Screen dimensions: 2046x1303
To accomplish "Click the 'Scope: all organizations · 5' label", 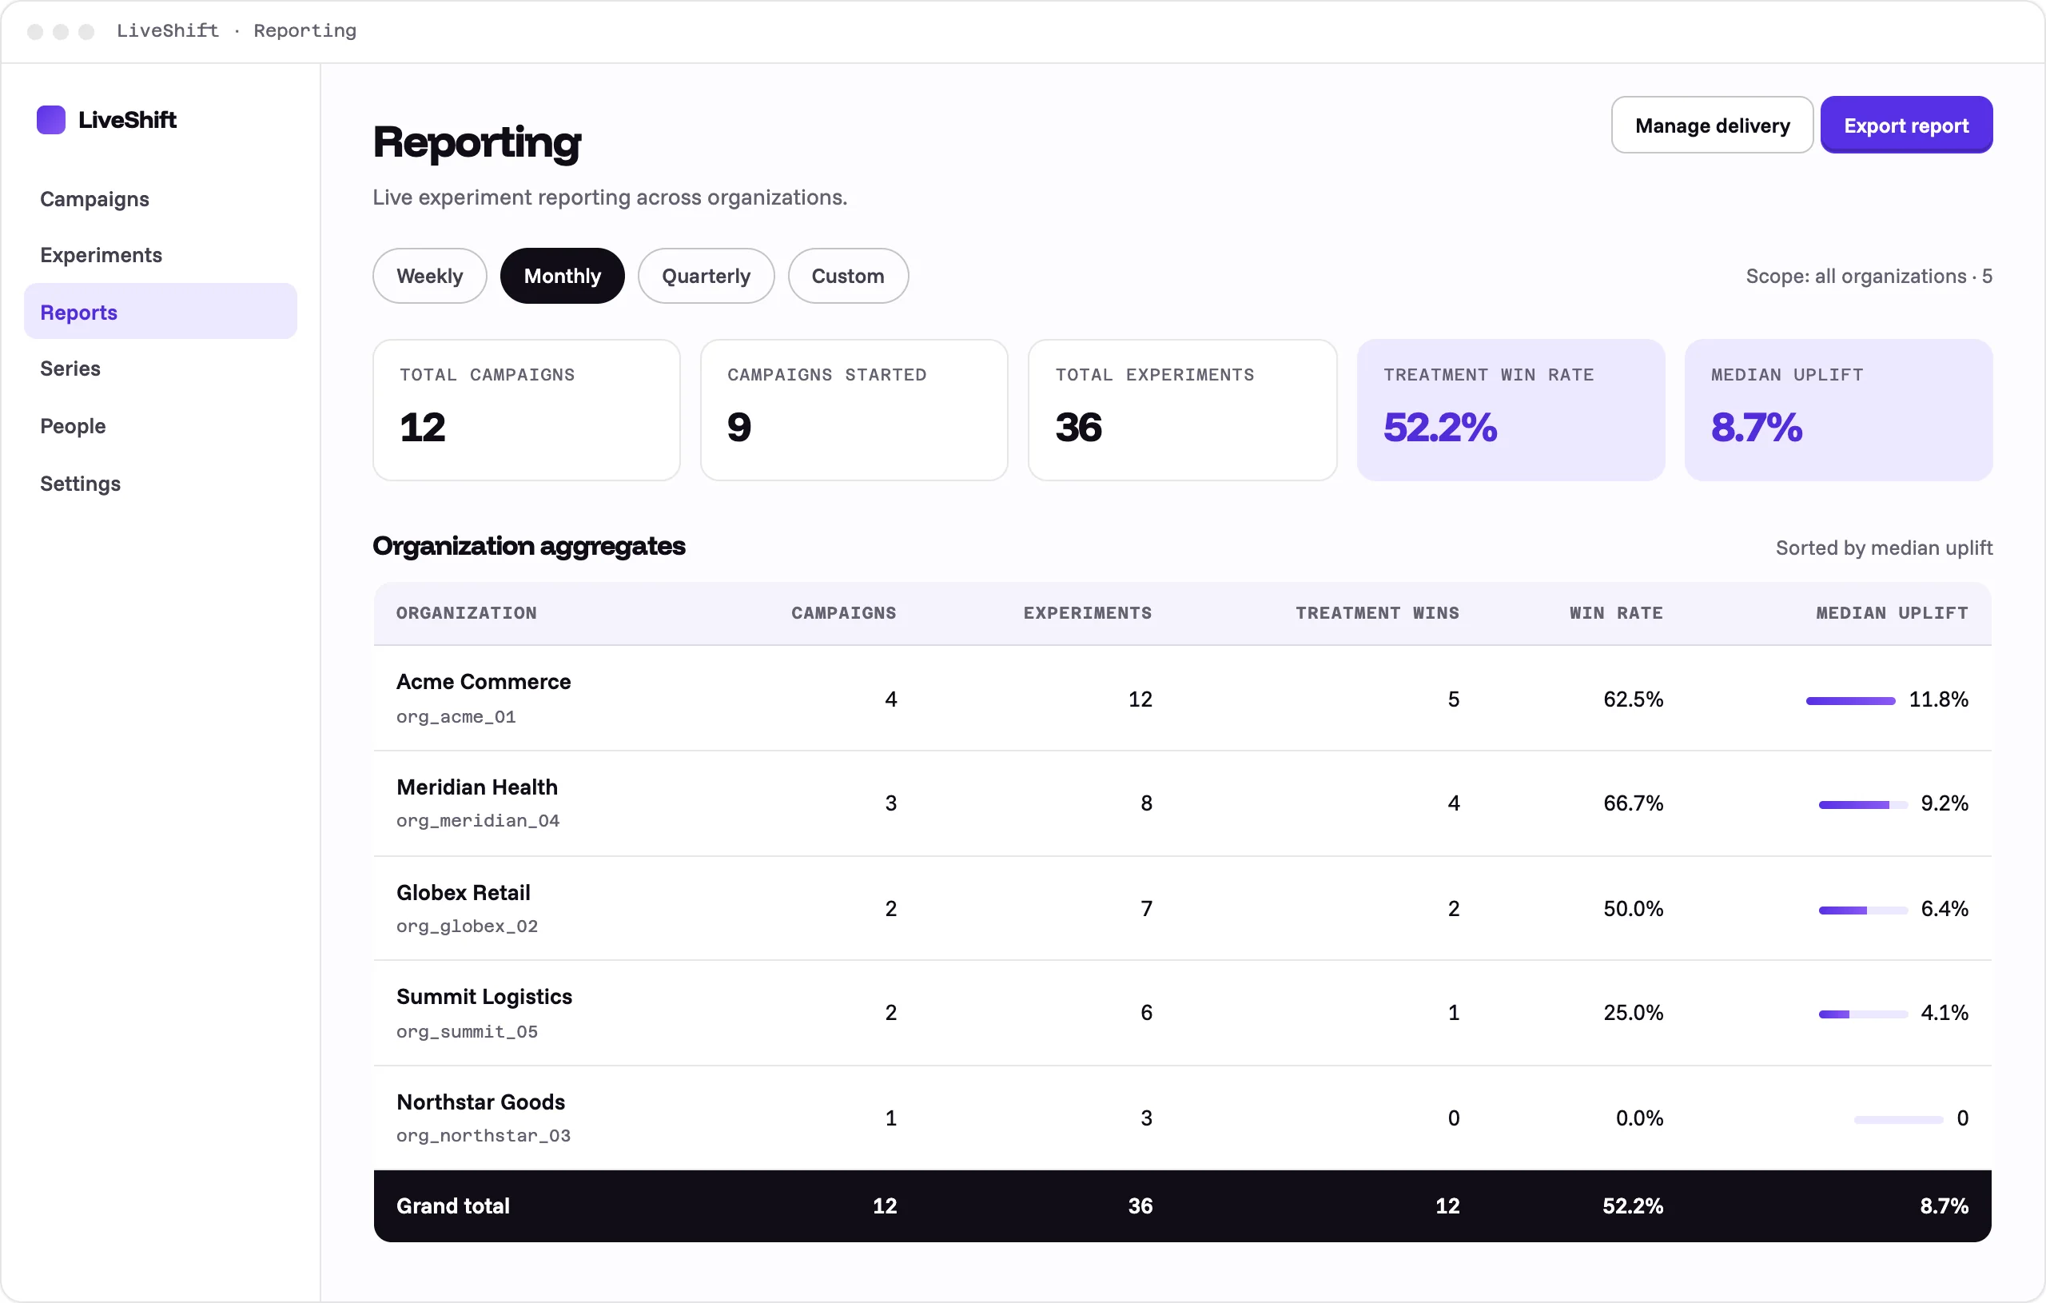I will tap(1869, 276).
